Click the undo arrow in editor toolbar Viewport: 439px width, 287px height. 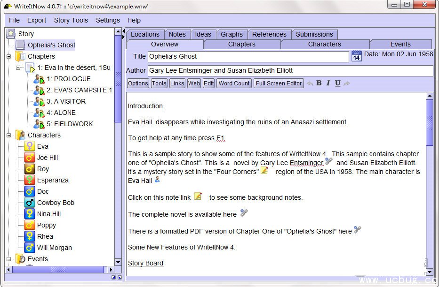pos(310,83)
